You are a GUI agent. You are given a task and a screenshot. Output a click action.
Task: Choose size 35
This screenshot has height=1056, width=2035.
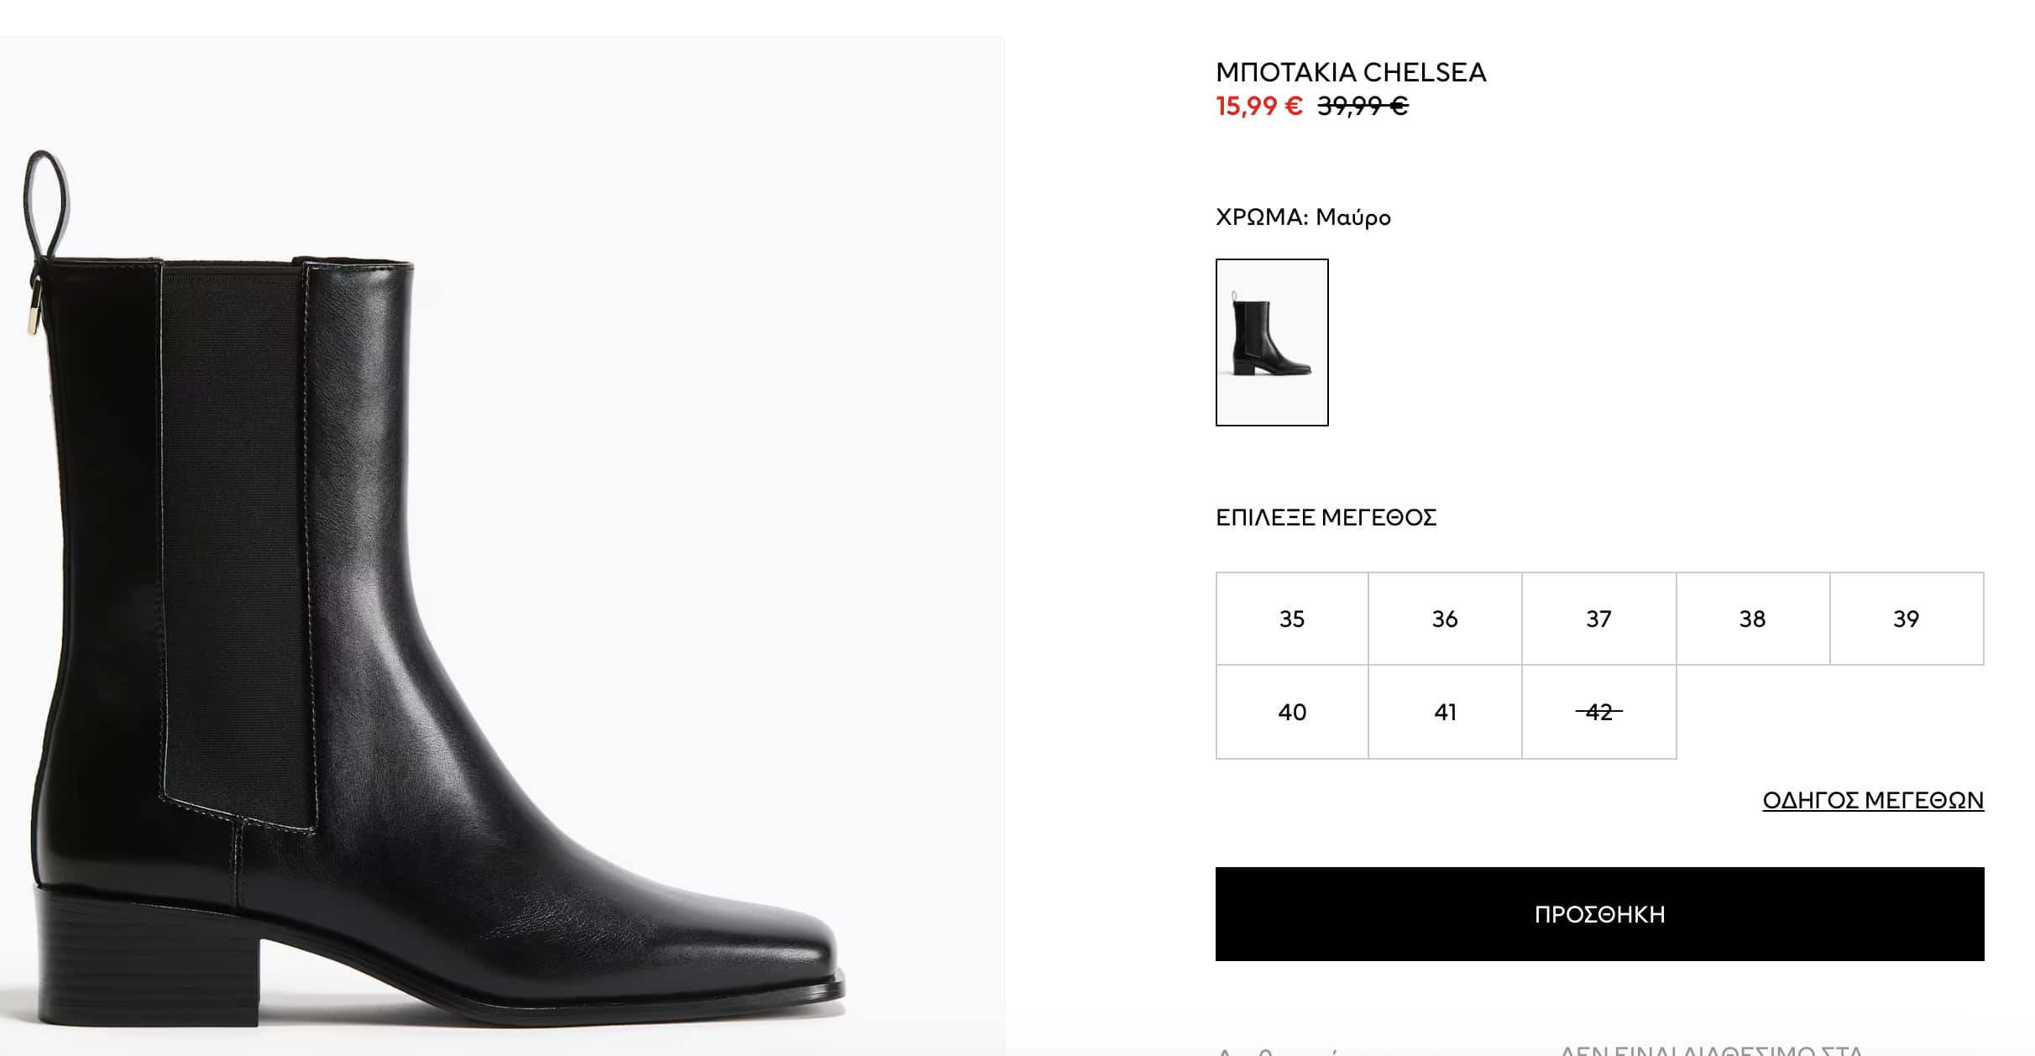click(x=1291, y=619)
